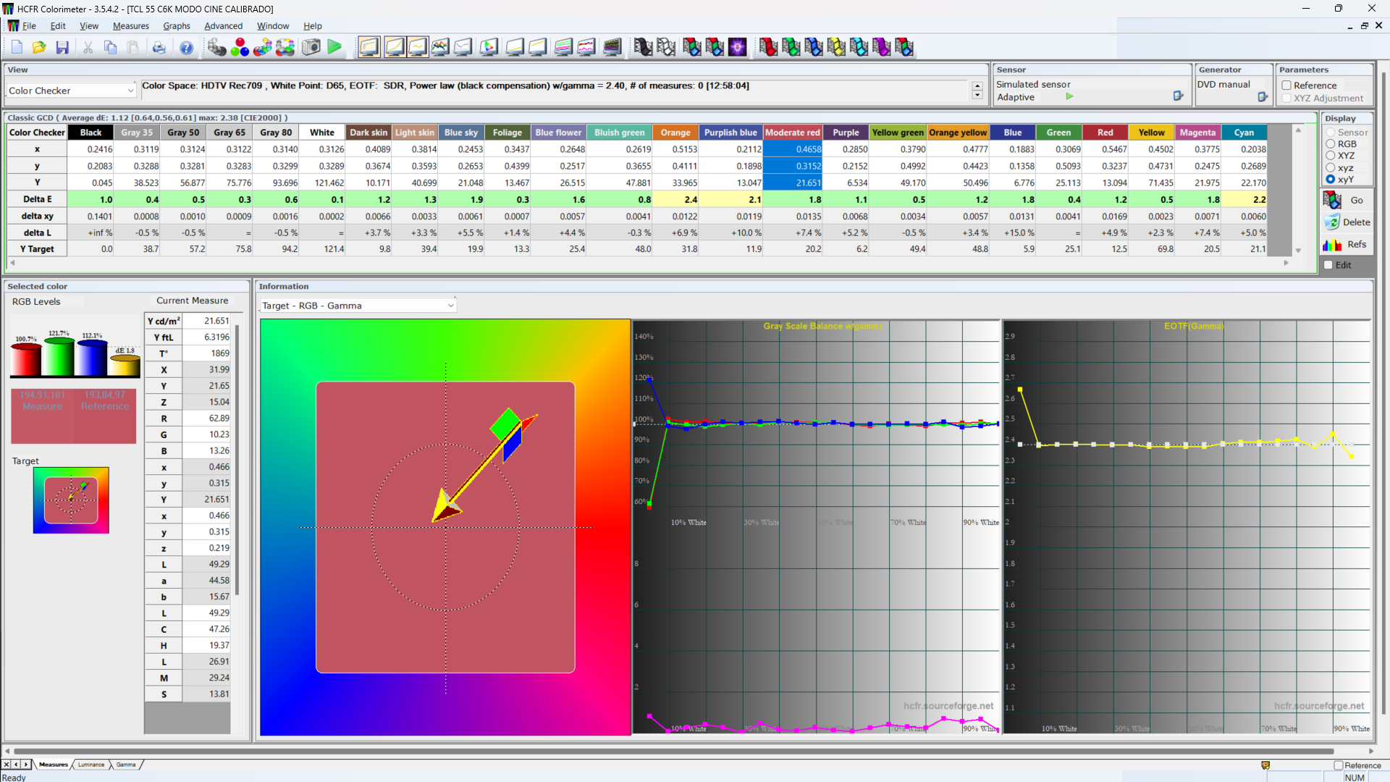Click the Foliage color header
Viewport: 1390px width, 782px height.
point(507,133)
